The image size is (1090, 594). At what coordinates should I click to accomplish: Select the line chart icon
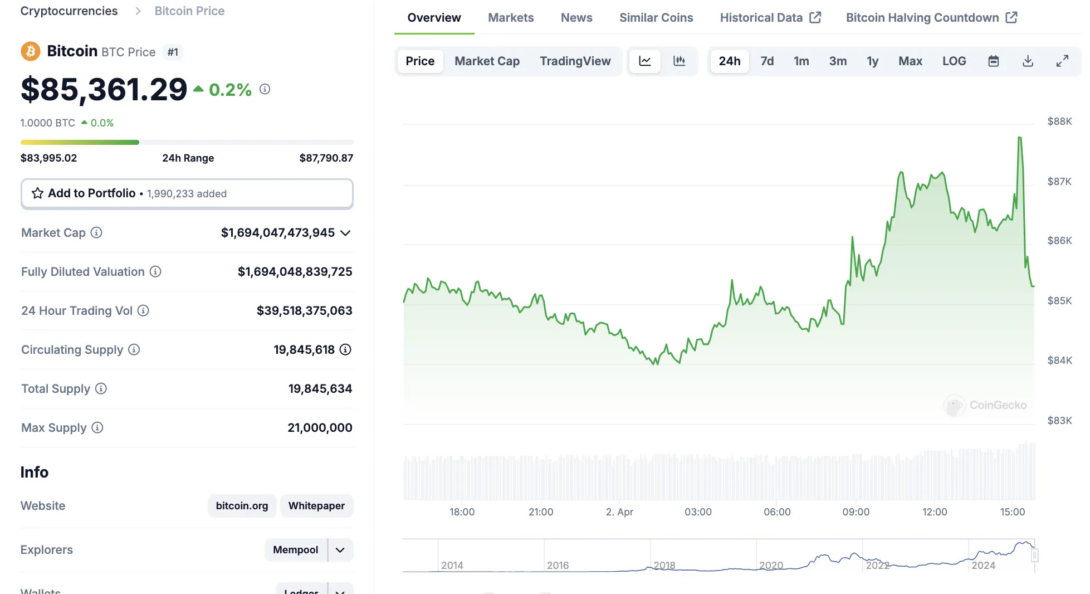click(644, 61)
